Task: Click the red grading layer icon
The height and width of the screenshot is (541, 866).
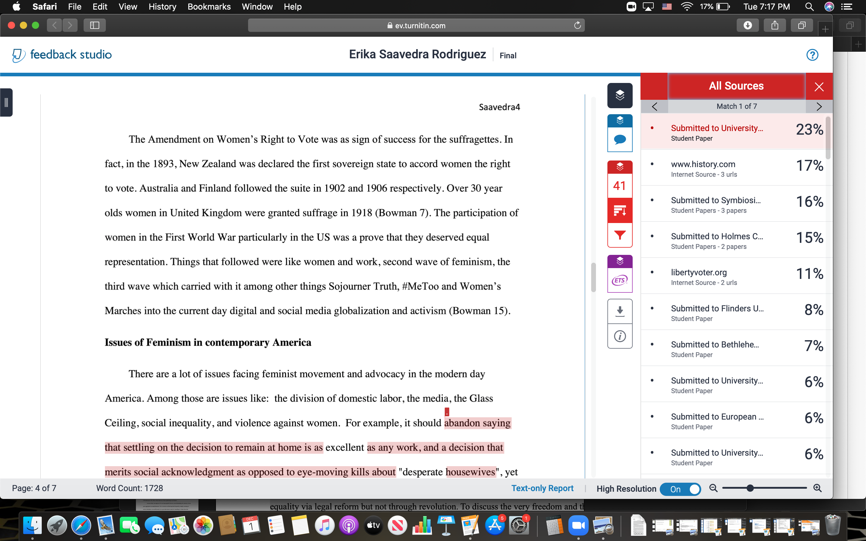Action: (x=620, y=167)
